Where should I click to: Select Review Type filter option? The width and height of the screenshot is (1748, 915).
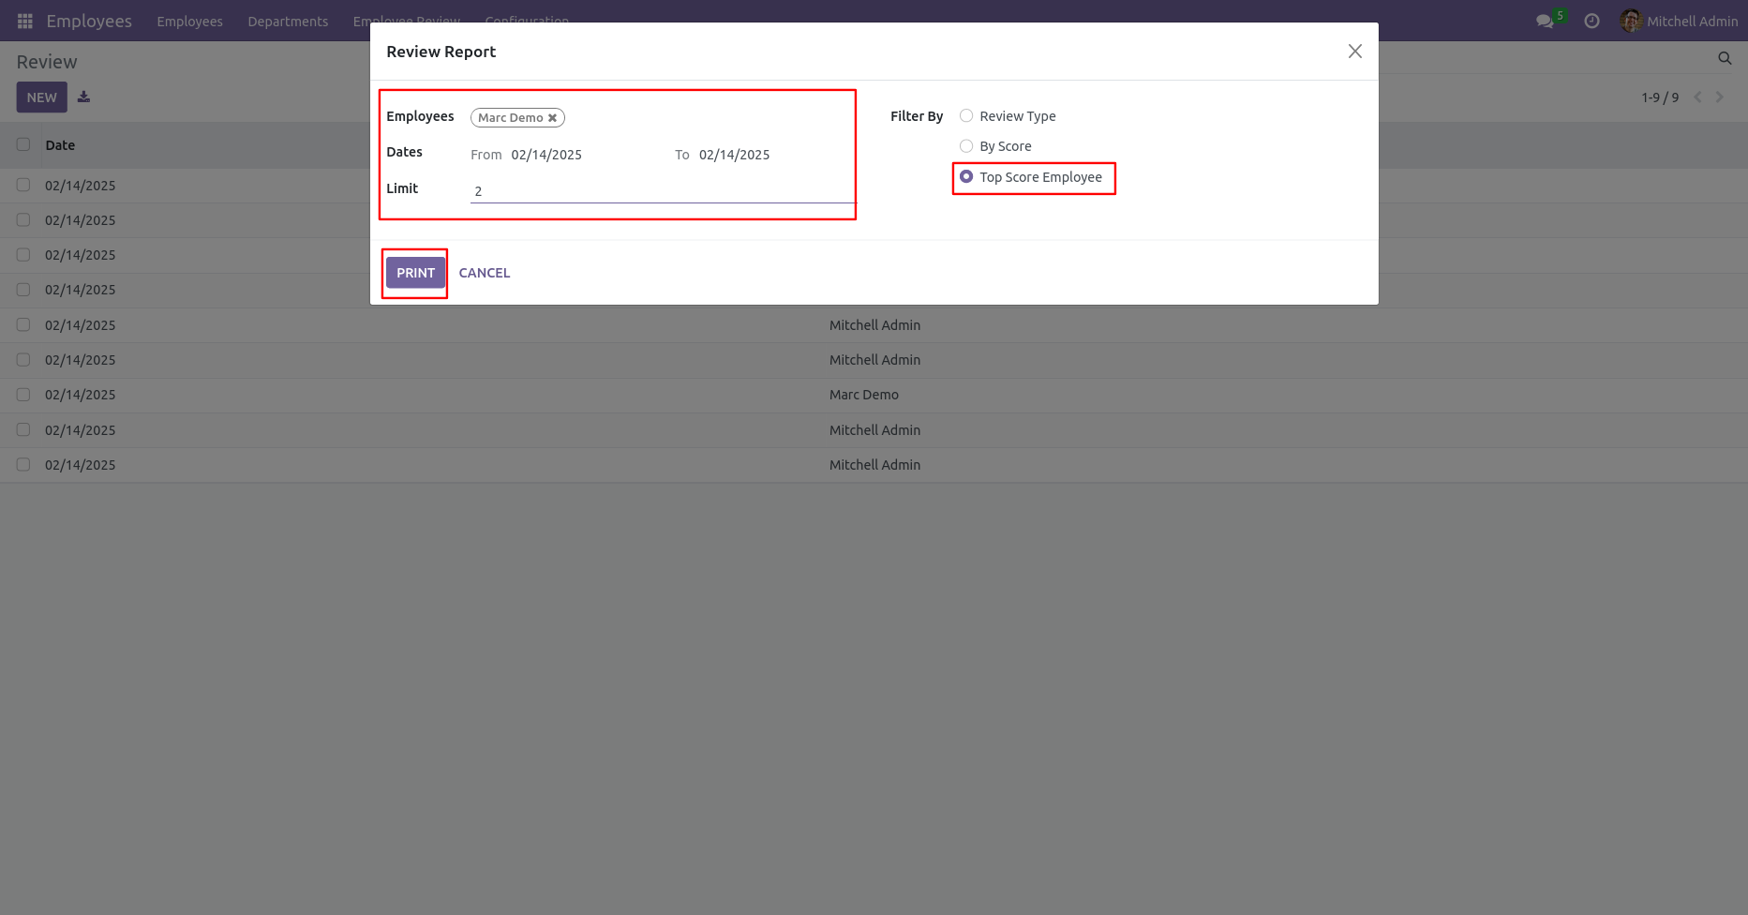(966, 116)
